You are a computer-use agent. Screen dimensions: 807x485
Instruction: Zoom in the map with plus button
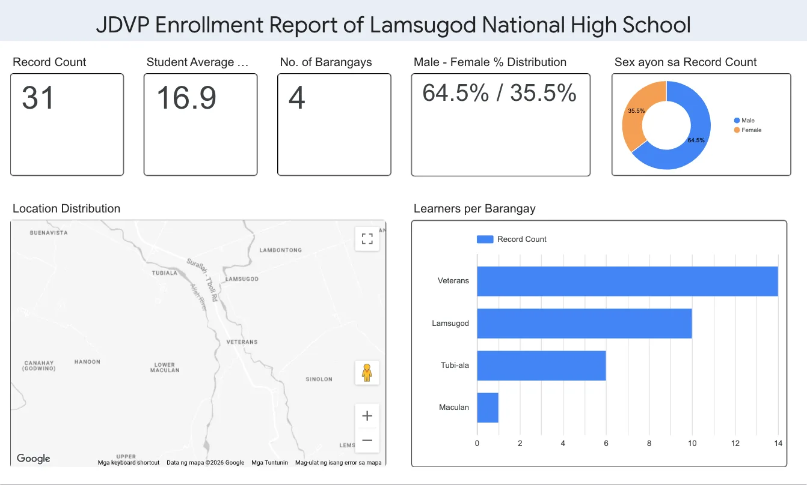click(367, 416)
